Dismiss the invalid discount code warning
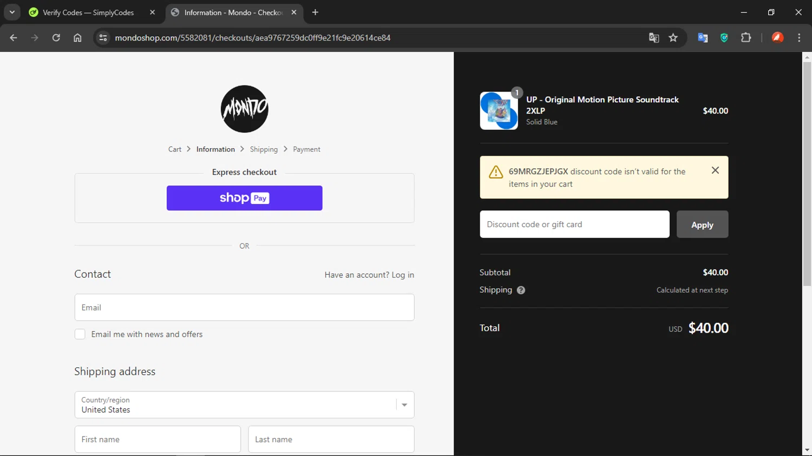The width and height of the screenshot is (812, 456). 715,170
